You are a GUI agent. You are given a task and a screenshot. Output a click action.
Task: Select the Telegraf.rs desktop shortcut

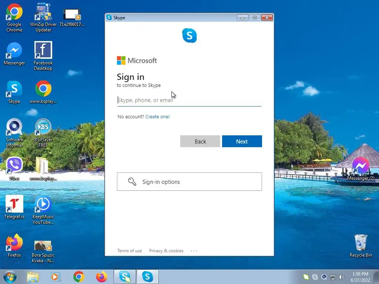14,207
